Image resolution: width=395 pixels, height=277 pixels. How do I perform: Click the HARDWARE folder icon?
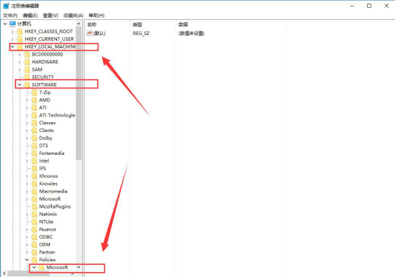[x=27, y=62]
